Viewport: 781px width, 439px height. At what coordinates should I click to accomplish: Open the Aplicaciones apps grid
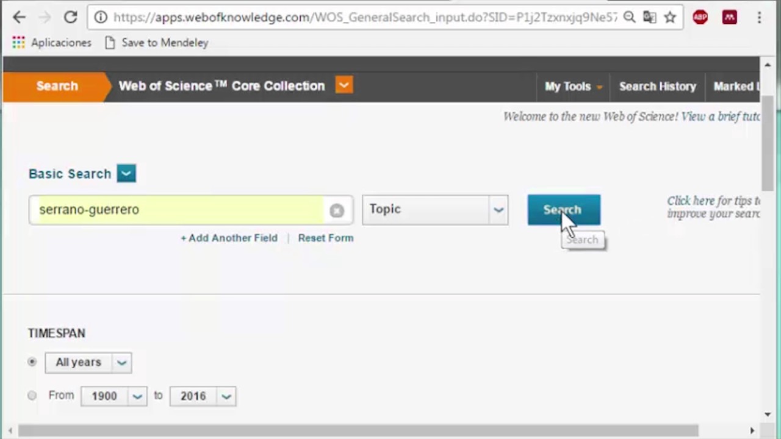point(19,43)
